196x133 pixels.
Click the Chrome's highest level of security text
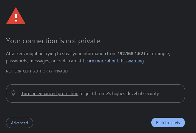click(x=129, y=94)
